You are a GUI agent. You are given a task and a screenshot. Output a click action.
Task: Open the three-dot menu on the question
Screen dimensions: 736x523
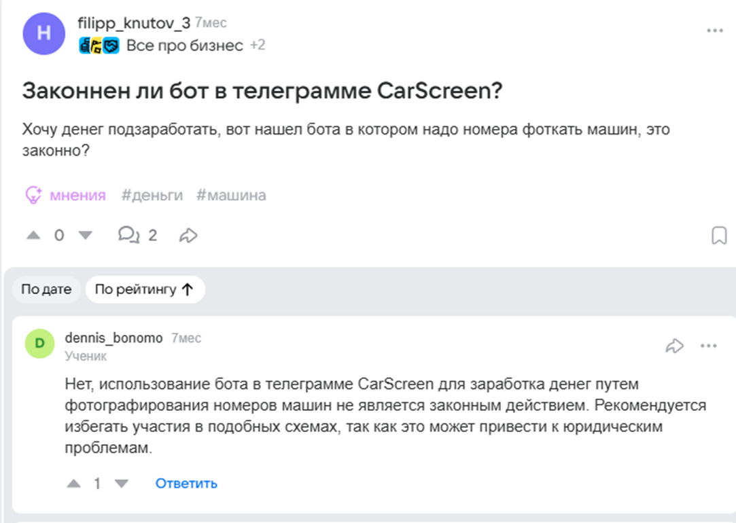tap(714, 30)
